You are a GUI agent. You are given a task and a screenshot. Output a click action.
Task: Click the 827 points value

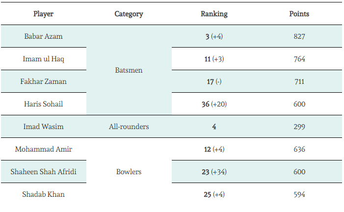point(299,36)
